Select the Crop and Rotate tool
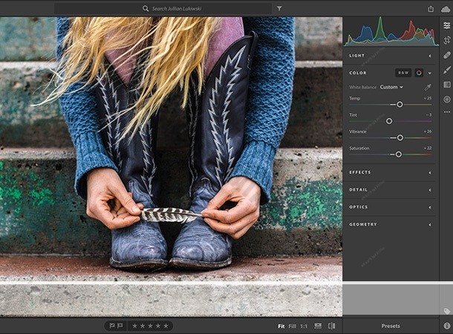 click(446, 40)
